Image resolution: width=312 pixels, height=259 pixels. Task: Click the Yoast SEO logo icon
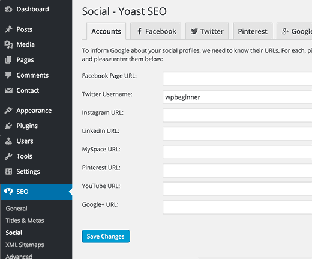[8, 192]
